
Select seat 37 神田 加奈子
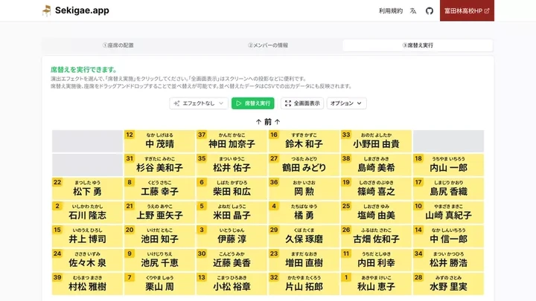pyautogui.click(x=232, y=141)
